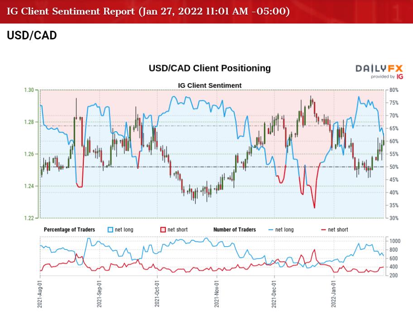Screen dimensions: 413x315
Task: Click the 50% sentiment axis label
Action: click(394, 167)
